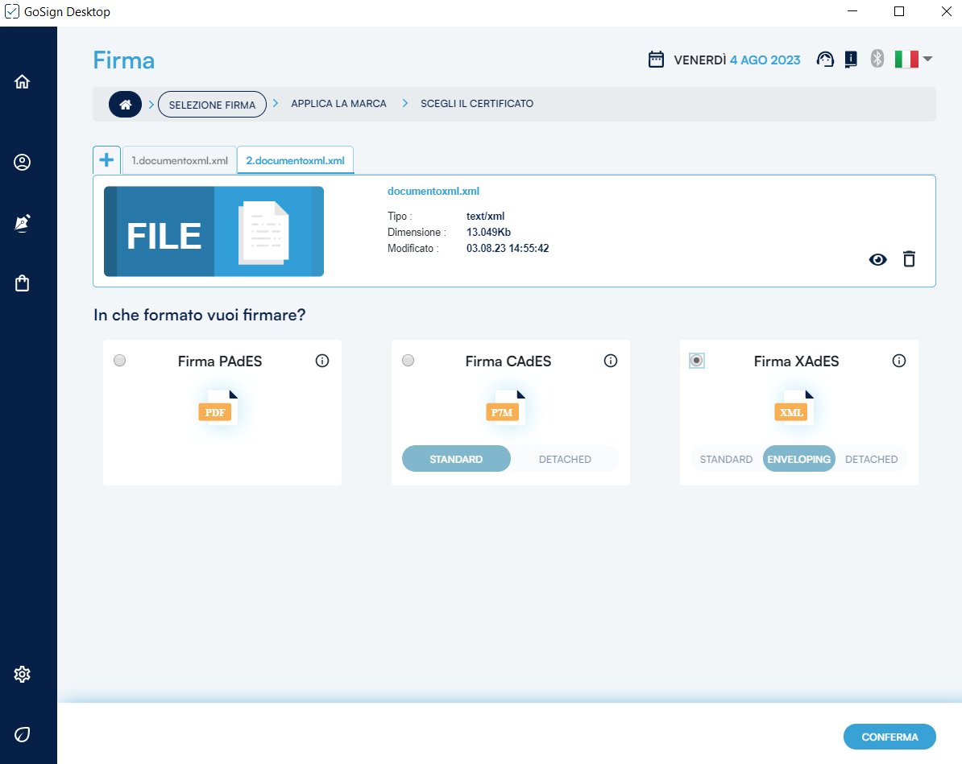The height and width of the screenshot is (764, 962).
Task: Show info for Firma PAdES
Action: [322, 361]
